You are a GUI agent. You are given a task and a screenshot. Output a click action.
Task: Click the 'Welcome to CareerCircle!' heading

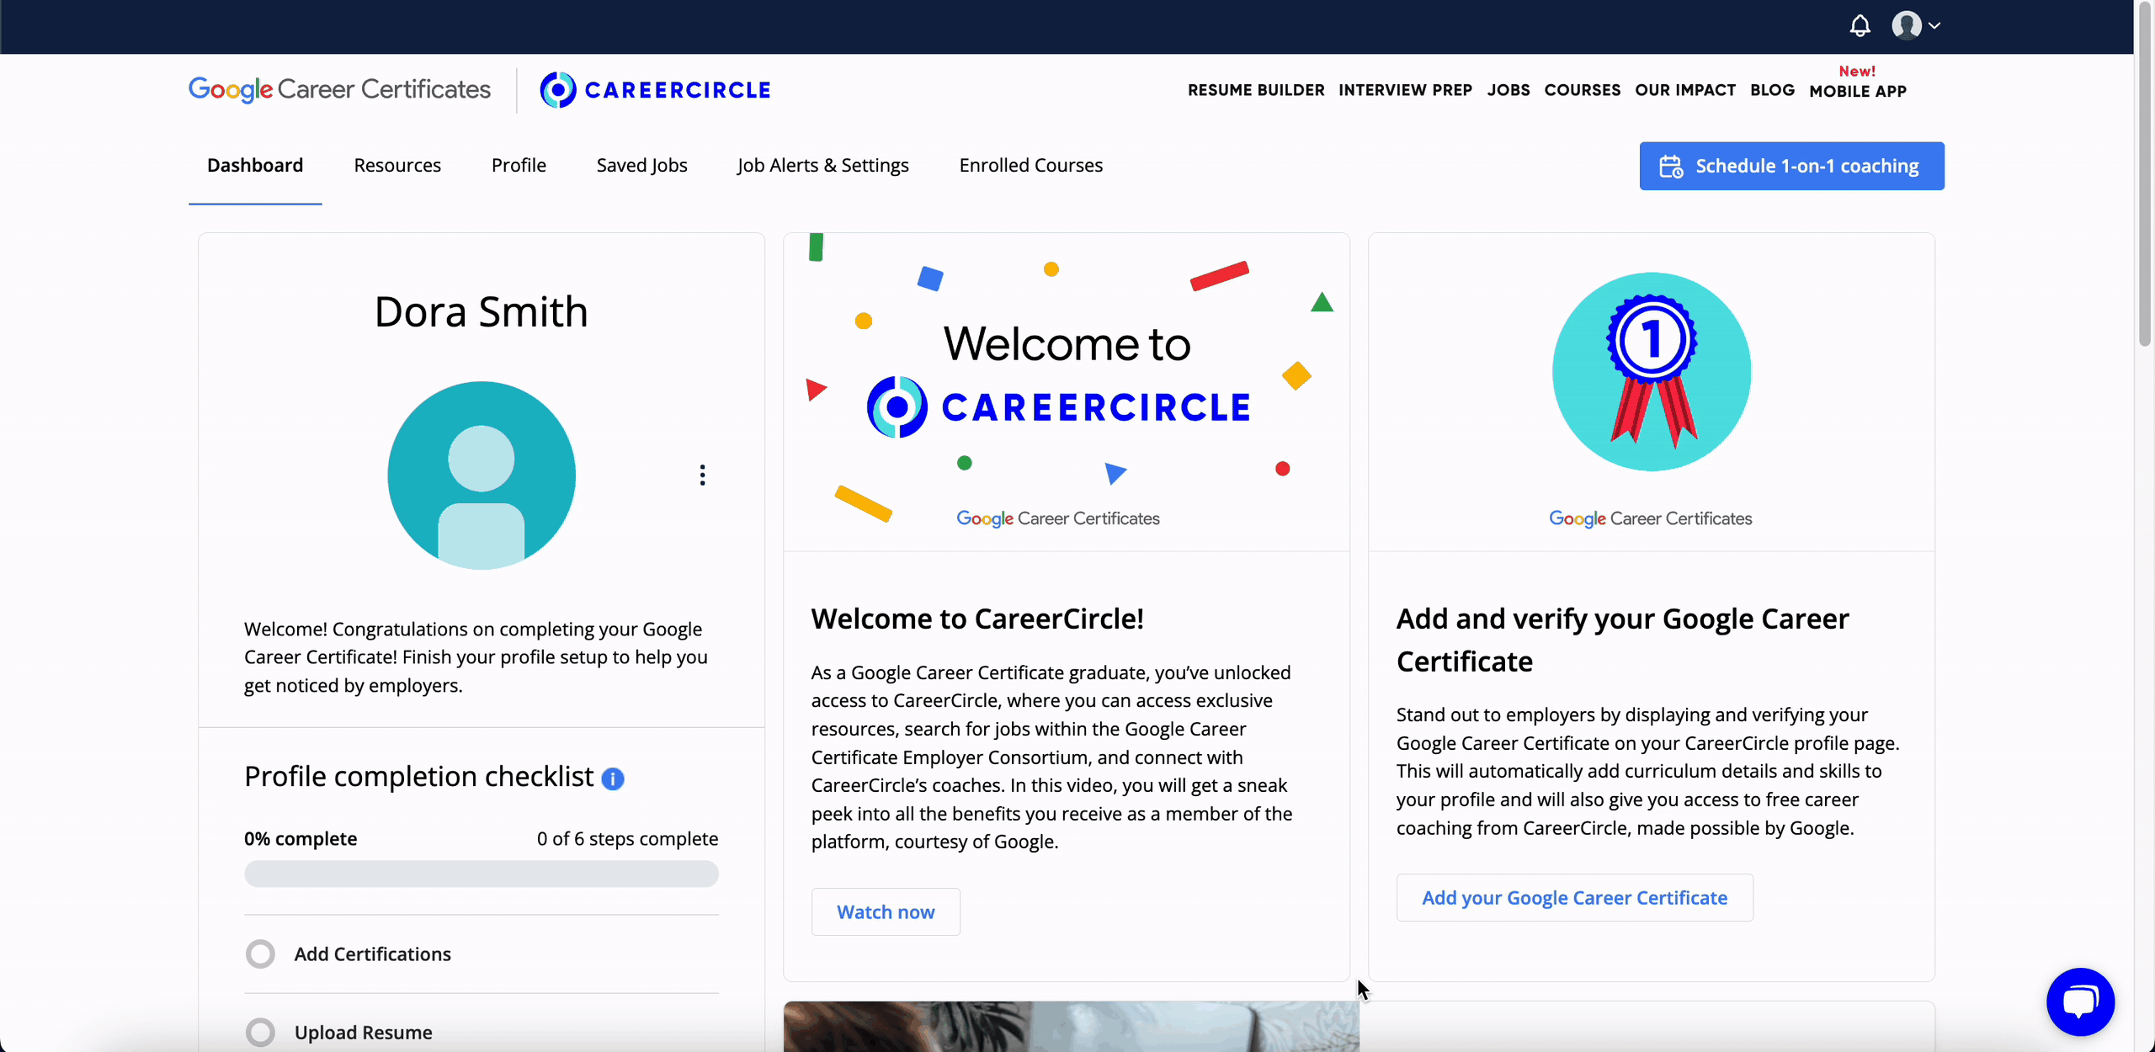(977, 619)
